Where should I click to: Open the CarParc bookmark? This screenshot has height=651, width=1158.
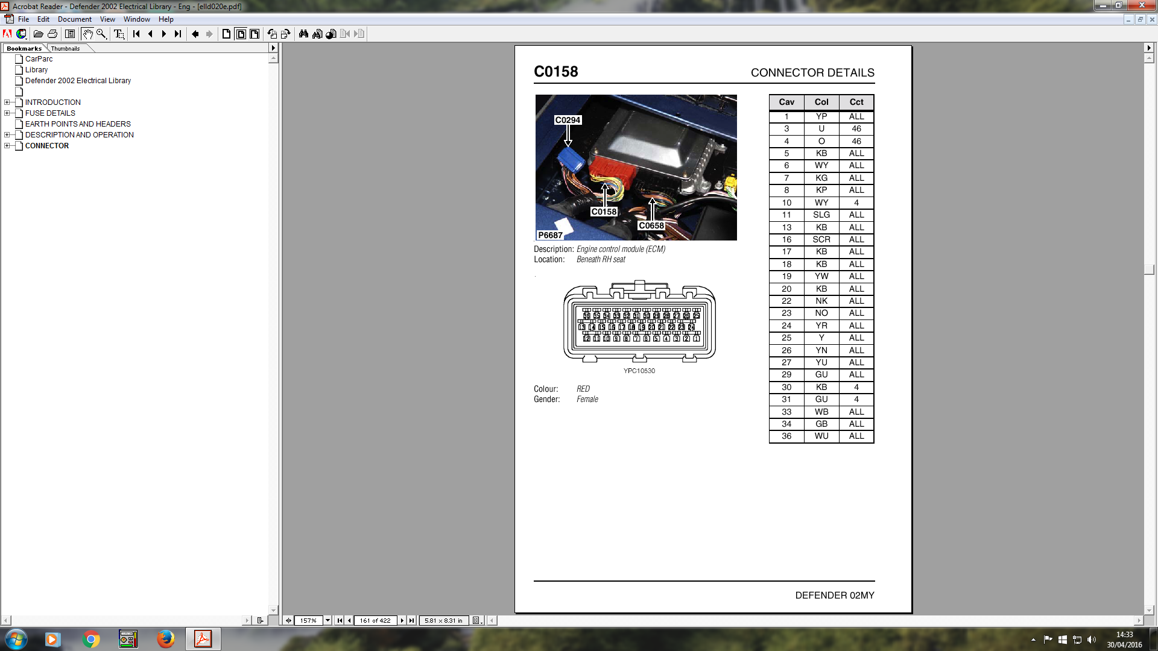[x=39, y=59]
